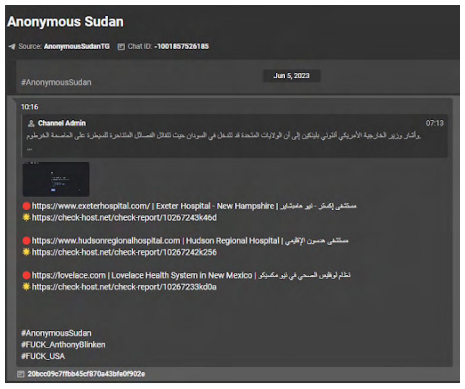Screen dimensions: 465x389
Task: Open check-host report 10267242k256 link
Action: point(124,253)
